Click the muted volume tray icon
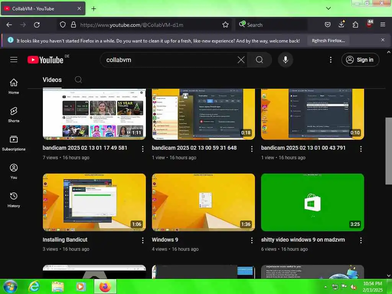The width and height of the screenshot is (392, 294). click(x=353, y=287)
